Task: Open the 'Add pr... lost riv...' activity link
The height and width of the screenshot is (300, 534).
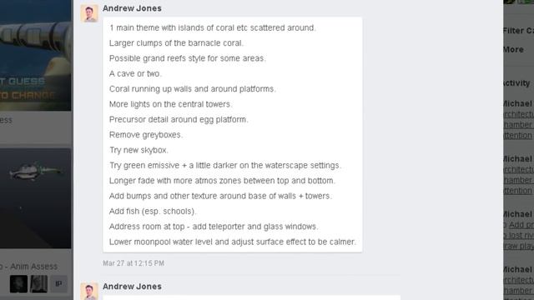Action: 518,235
